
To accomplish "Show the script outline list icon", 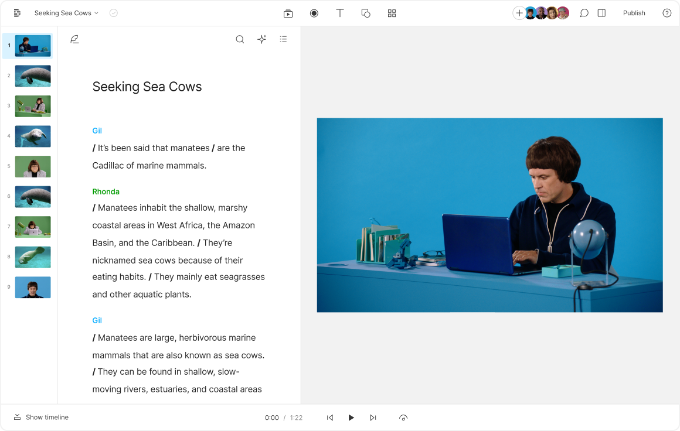I will point(283,39).
